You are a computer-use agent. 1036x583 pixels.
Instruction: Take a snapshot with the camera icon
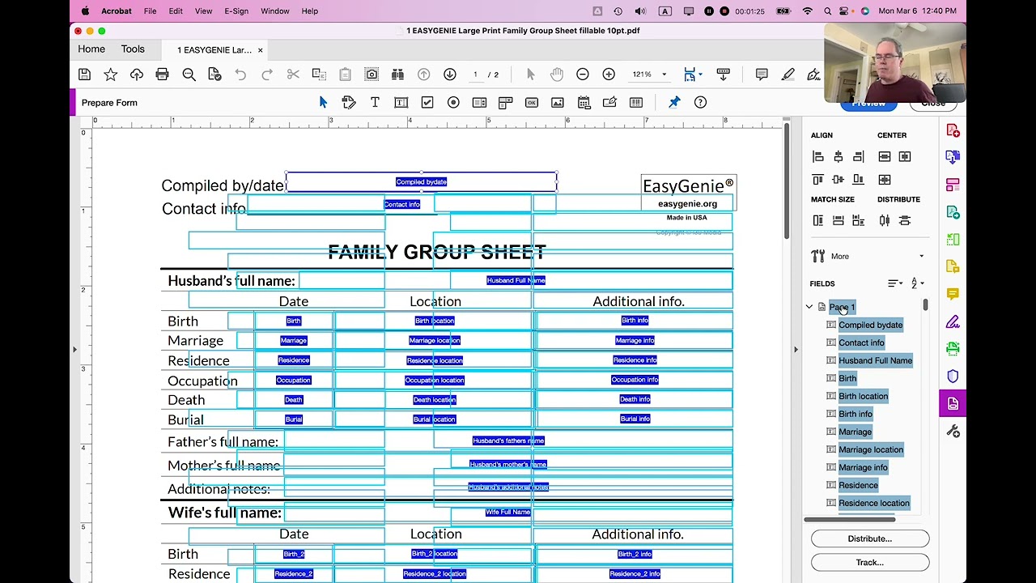click(372, 74)
